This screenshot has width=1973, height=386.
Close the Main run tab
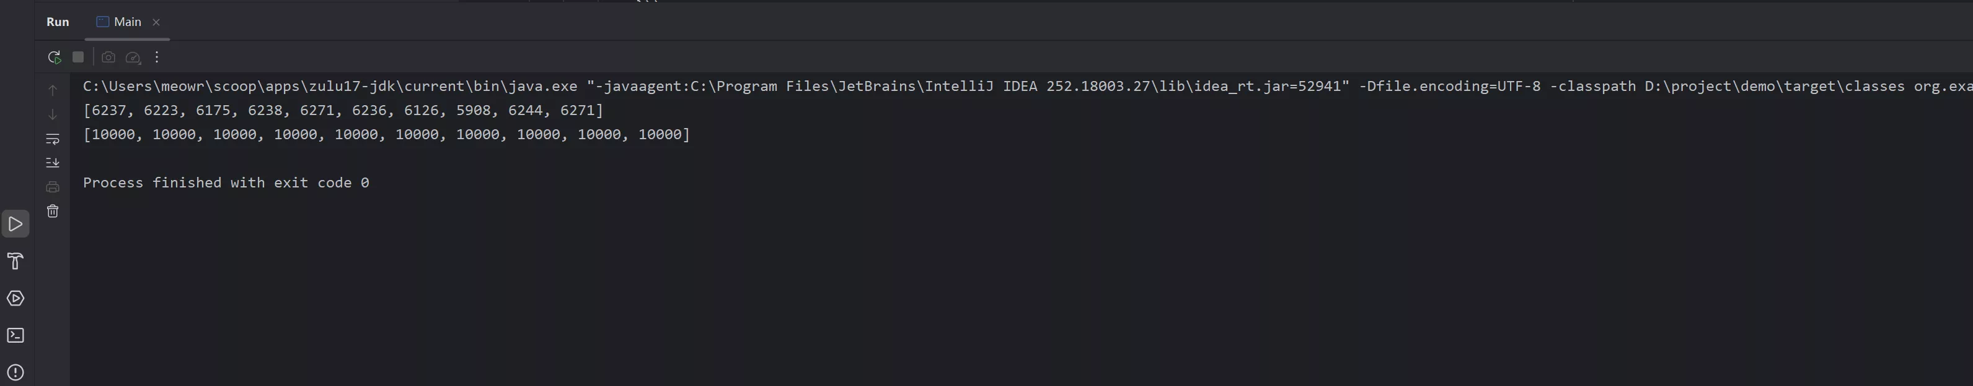(x=156, y=22)
